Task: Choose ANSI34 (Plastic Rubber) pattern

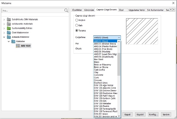Action: tap(105, 46)
